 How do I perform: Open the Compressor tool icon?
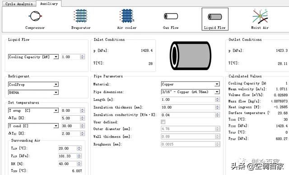pos(35,16)
